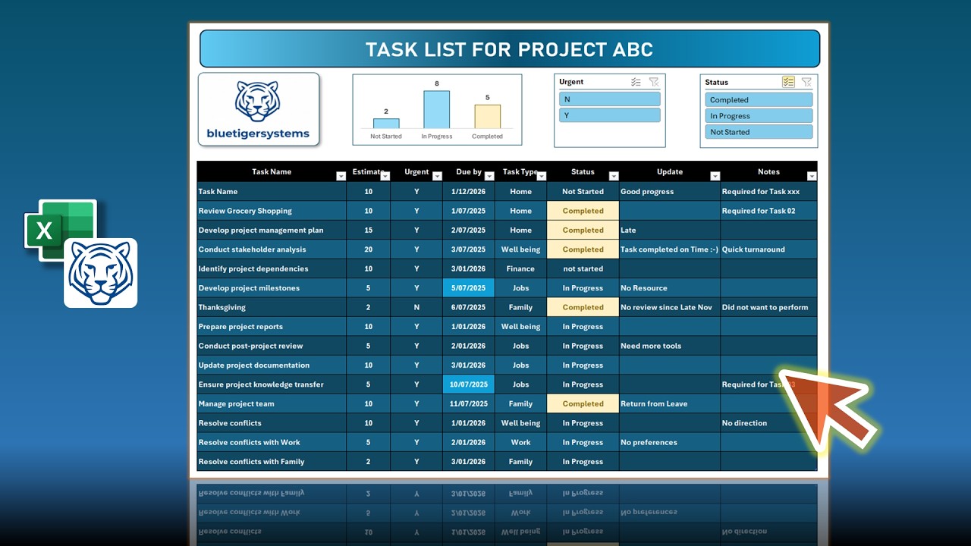Click the Completed status in the Thanksgiving row
This screenshot has width=971, height=546.
click(583, 307)
